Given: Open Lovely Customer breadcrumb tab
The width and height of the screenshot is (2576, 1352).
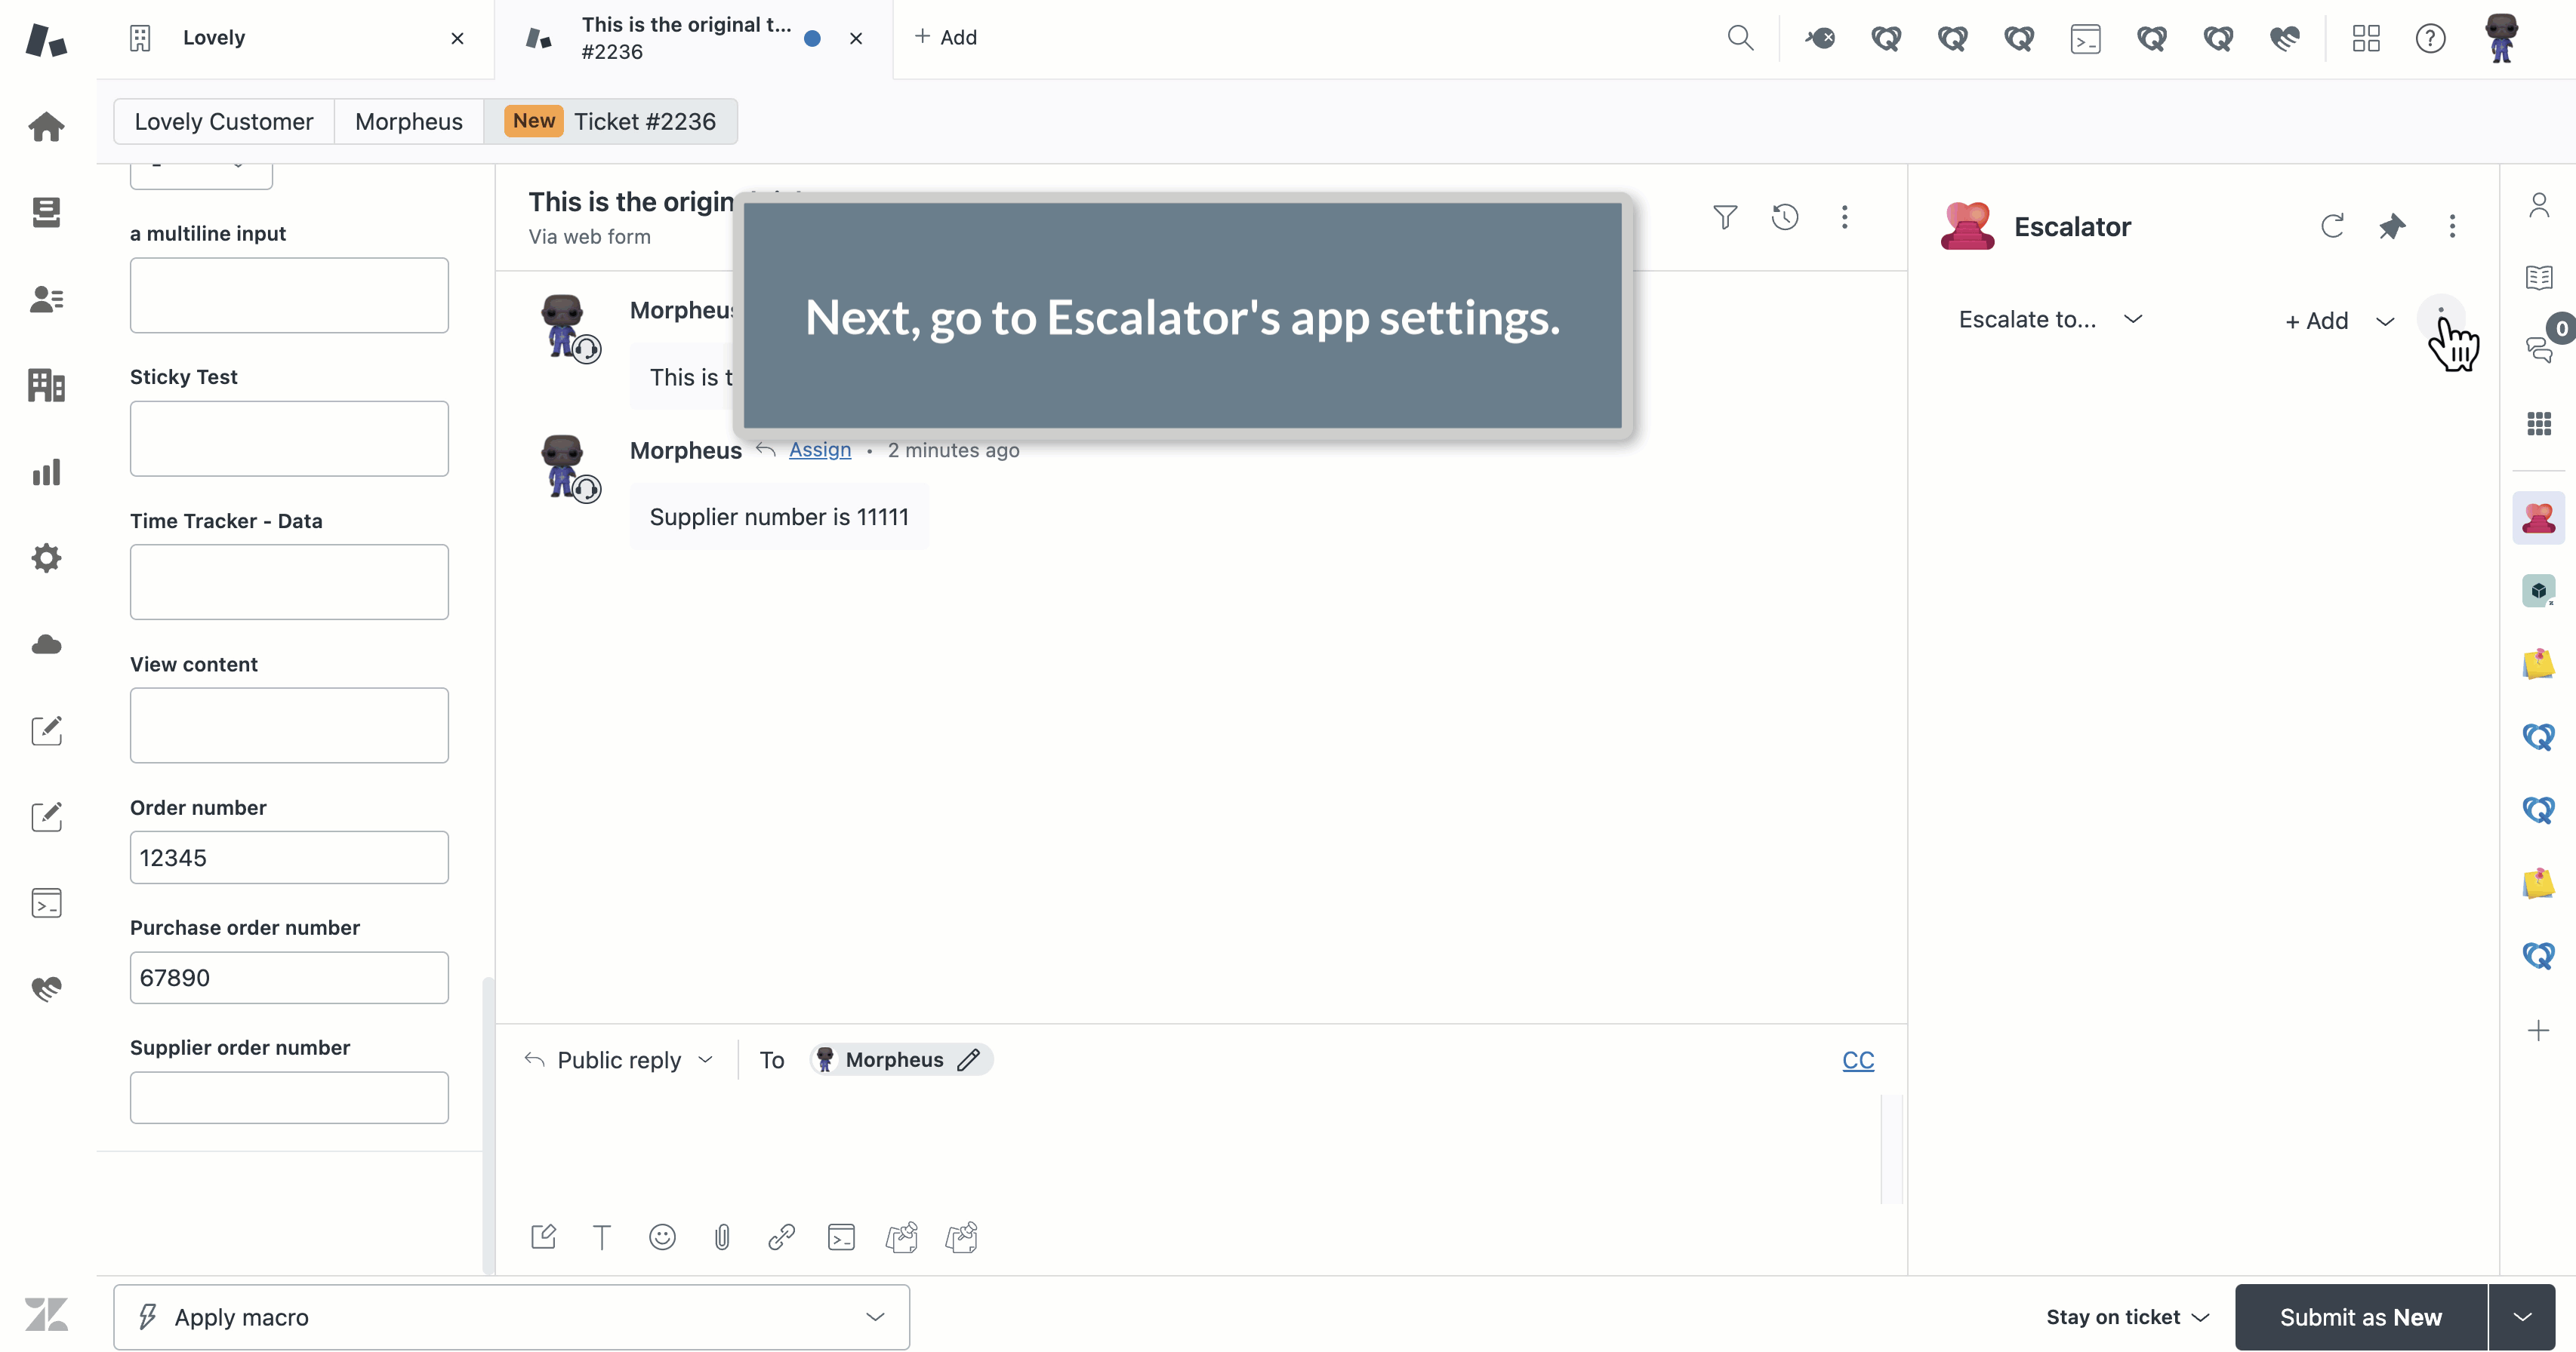Looking at the screenshot, I should [x=224, y=121].
